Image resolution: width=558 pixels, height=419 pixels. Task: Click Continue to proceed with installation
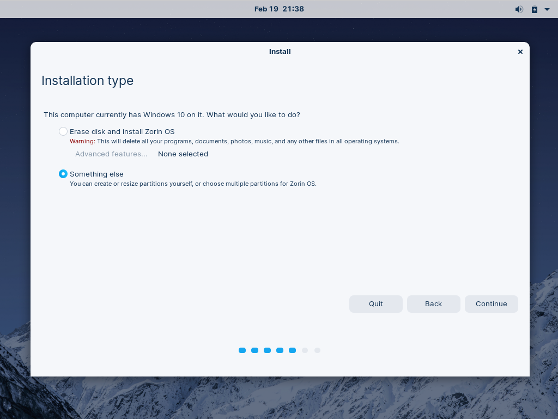491,303
